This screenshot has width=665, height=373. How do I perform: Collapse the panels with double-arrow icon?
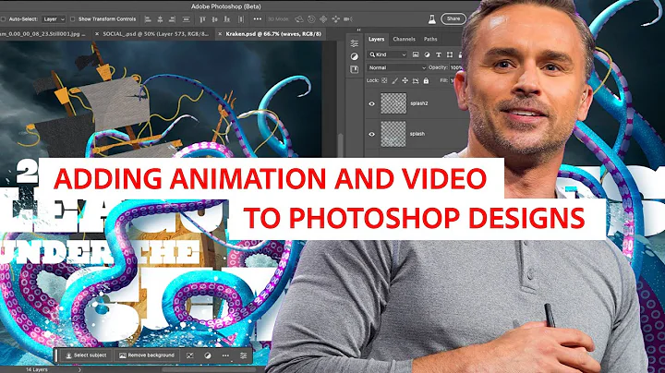pos(358,30)
